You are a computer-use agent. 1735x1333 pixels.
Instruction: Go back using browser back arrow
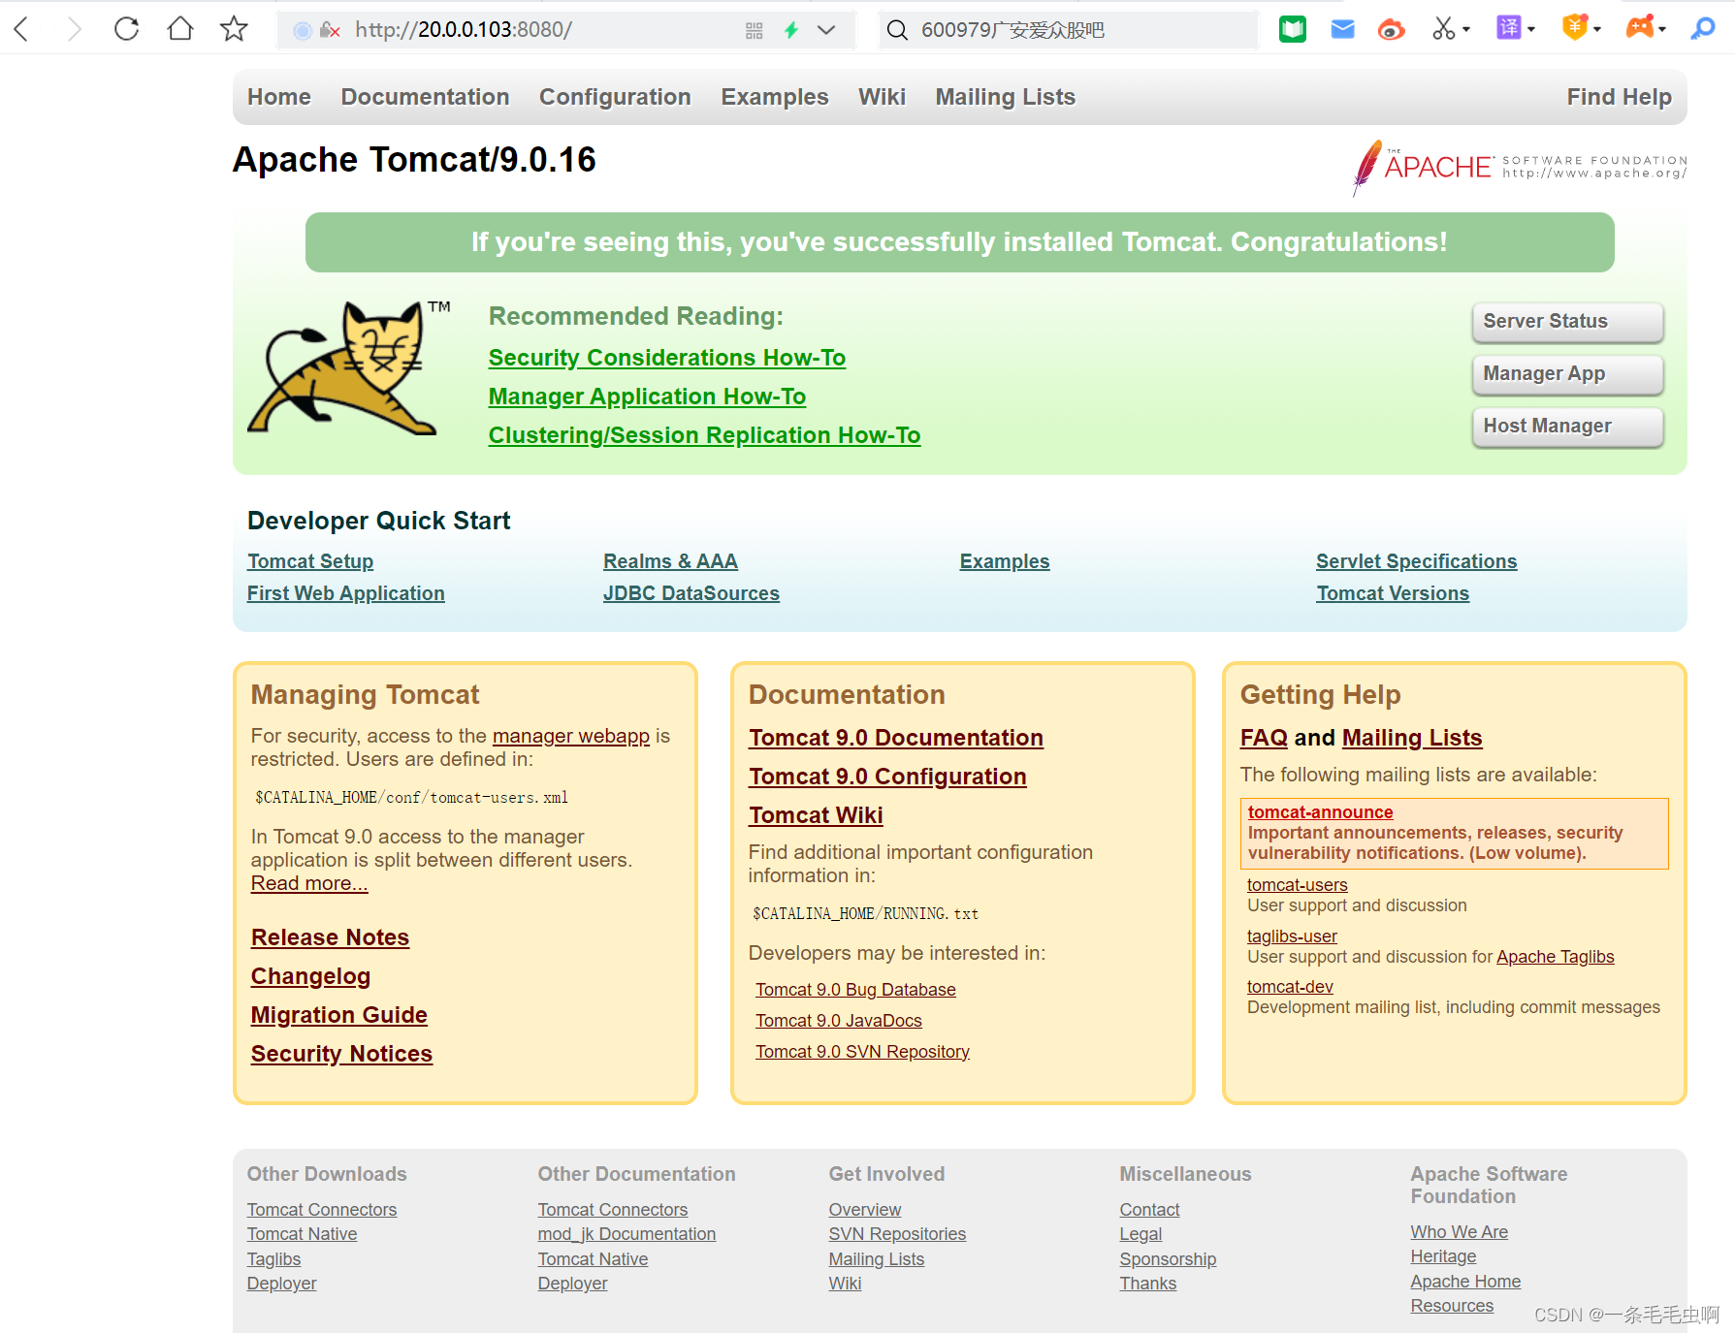(21, 29)
